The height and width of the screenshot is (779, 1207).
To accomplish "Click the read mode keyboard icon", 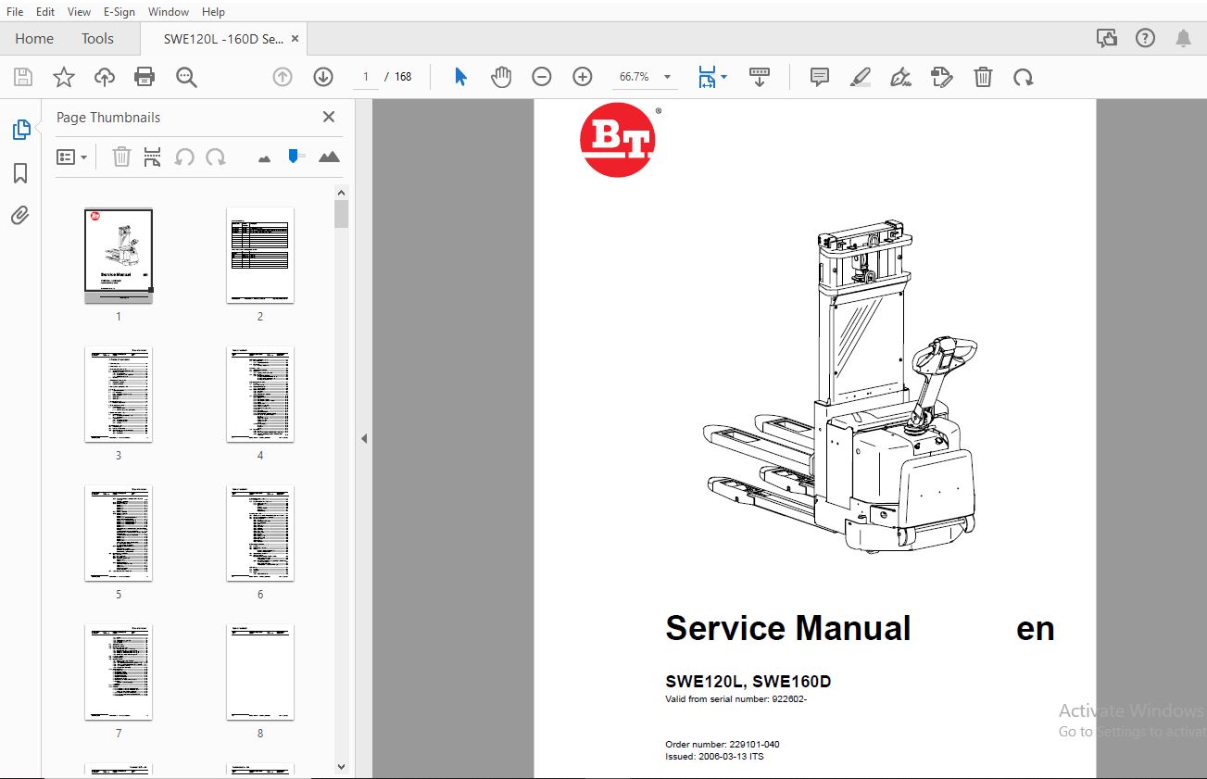I will (x=760, y=77).
